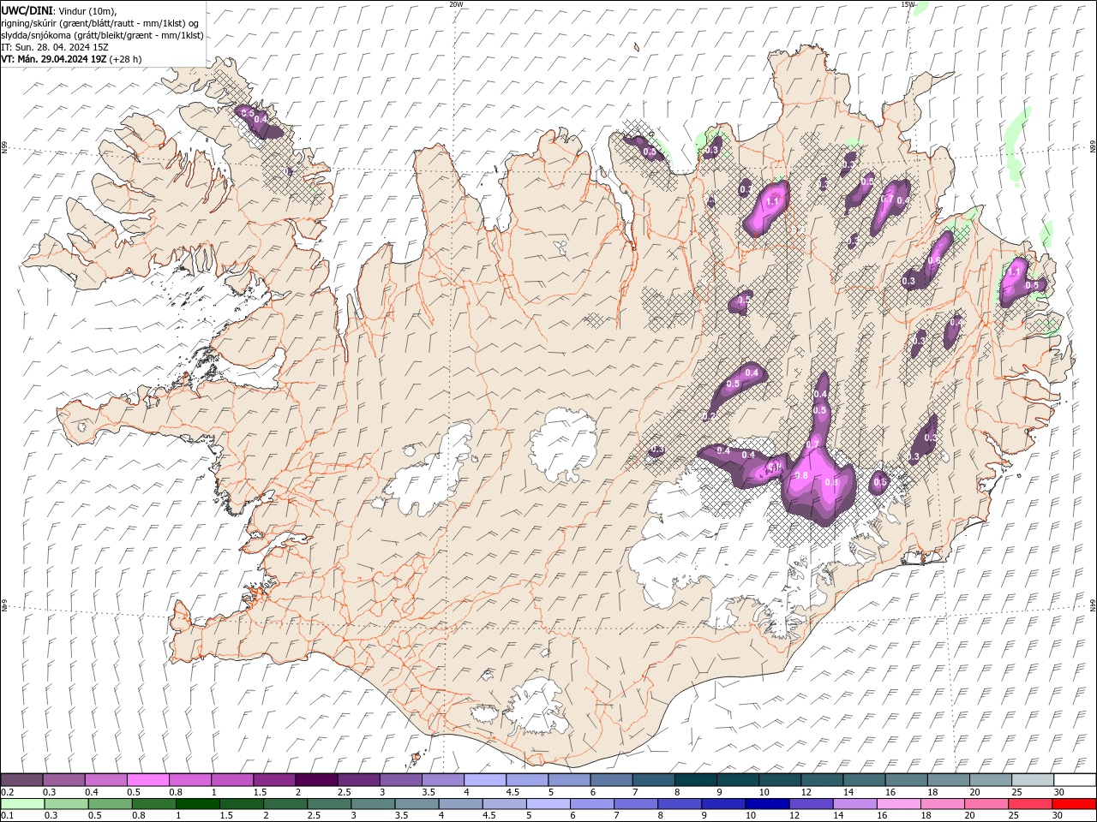The width and height of the screenshot is (1097, 822).
Task: Choose the deep blue rain swatch starting at 10
Action: (766, 803)
